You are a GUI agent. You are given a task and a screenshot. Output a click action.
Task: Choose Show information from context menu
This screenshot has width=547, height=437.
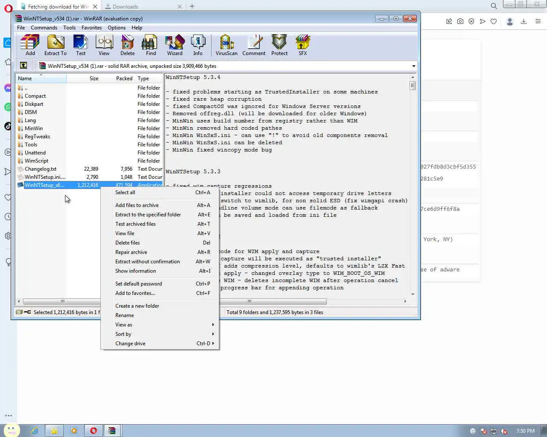pos(160,271)
